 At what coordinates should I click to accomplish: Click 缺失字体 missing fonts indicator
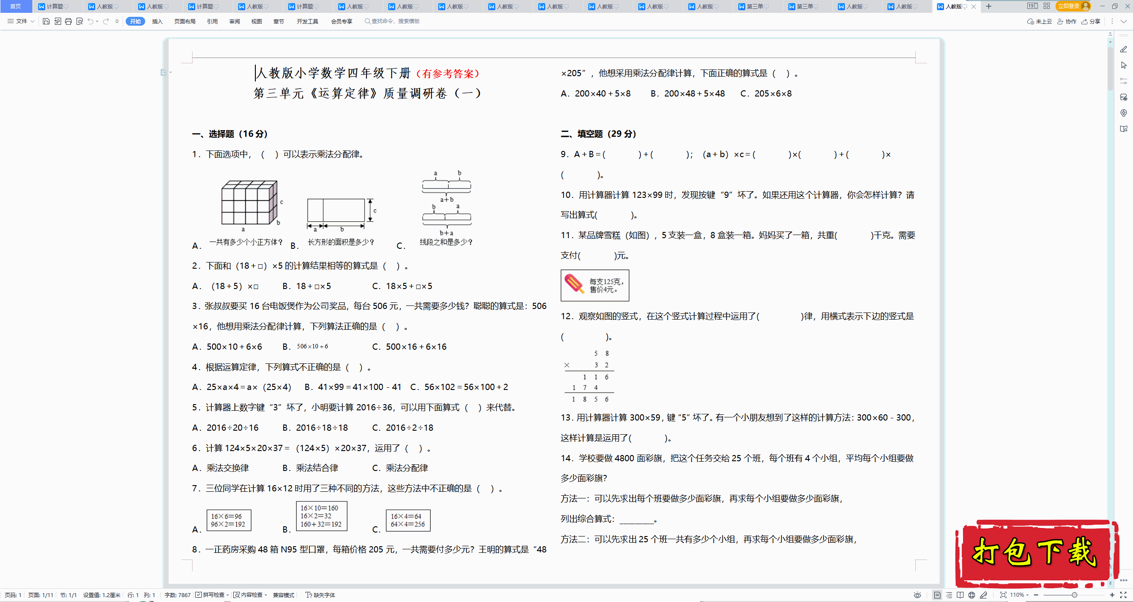coord(320,595)
